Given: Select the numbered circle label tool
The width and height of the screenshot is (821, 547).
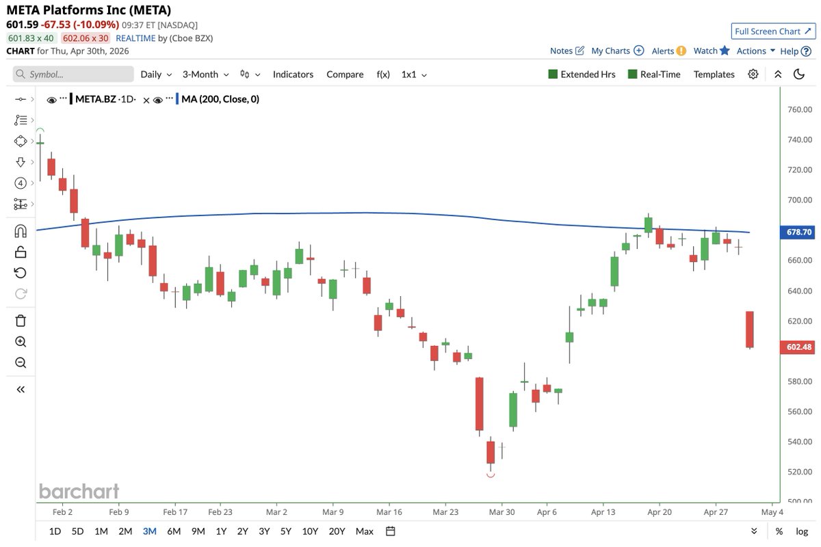Looking at the screenshot, I should (x=20, y=183).
